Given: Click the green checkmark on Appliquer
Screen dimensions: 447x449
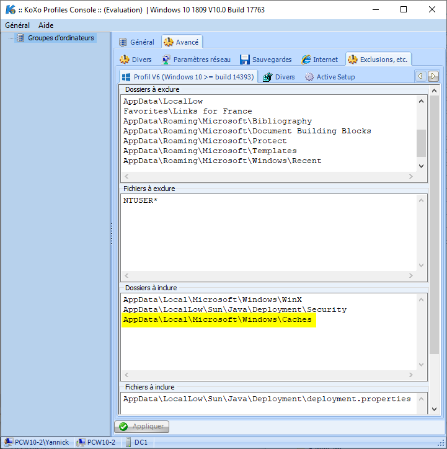Looking at the screenshot, I should pos(123,427).
